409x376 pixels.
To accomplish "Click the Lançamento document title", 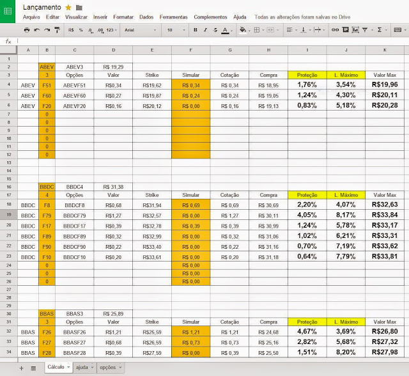I will (42, 7).
